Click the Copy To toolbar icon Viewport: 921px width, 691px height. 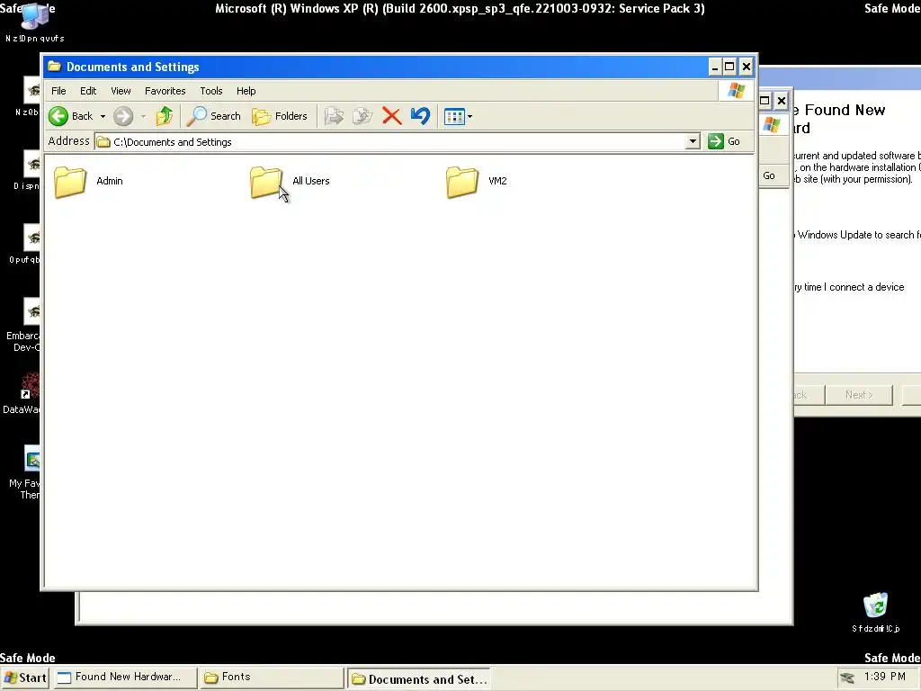tap(362, 116)
